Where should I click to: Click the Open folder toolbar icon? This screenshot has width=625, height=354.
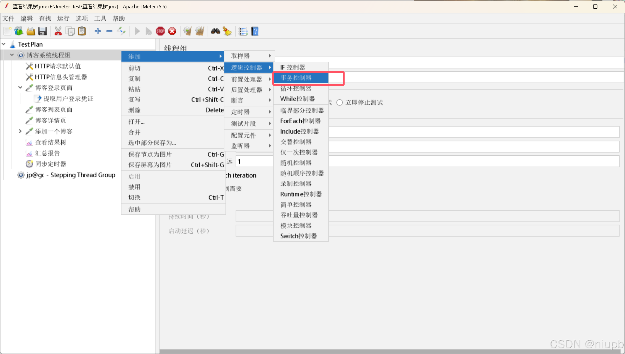click(x=31, y=31)
